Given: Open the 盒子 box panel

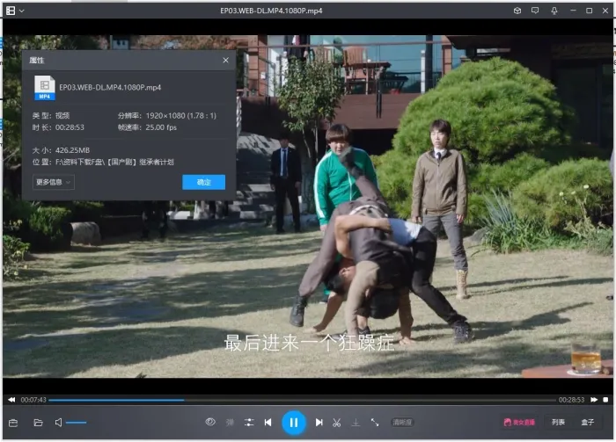Looking at the screenshot, I should 588,423.
